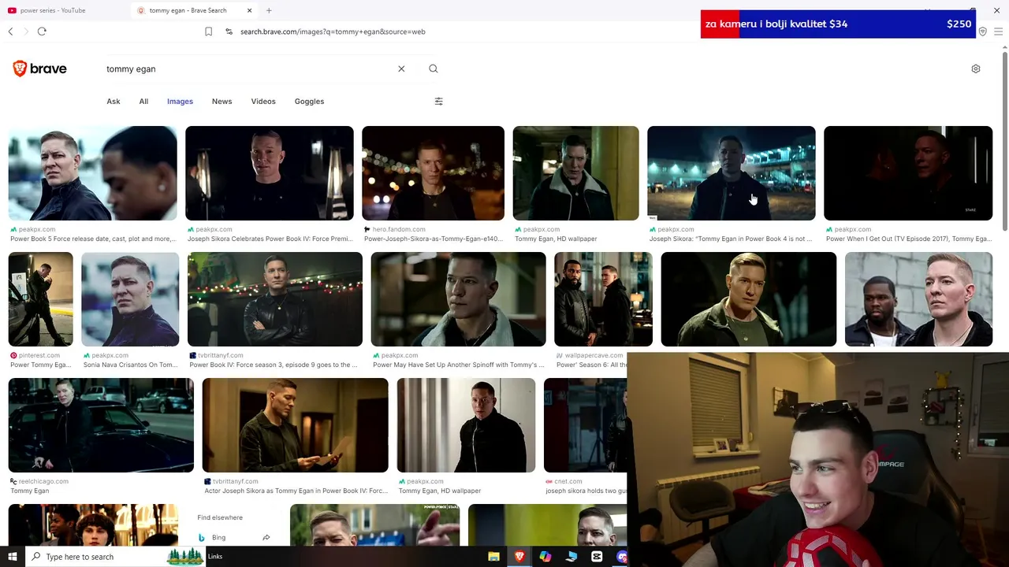Screen dimensions: 1009x567
Task: Open the Videos results tab
Action: point(263,101)
